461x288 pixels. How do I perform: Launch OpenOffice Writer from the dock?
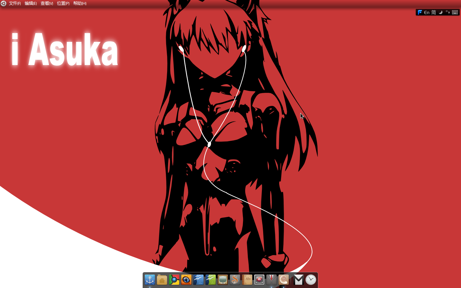pos(198,280)
